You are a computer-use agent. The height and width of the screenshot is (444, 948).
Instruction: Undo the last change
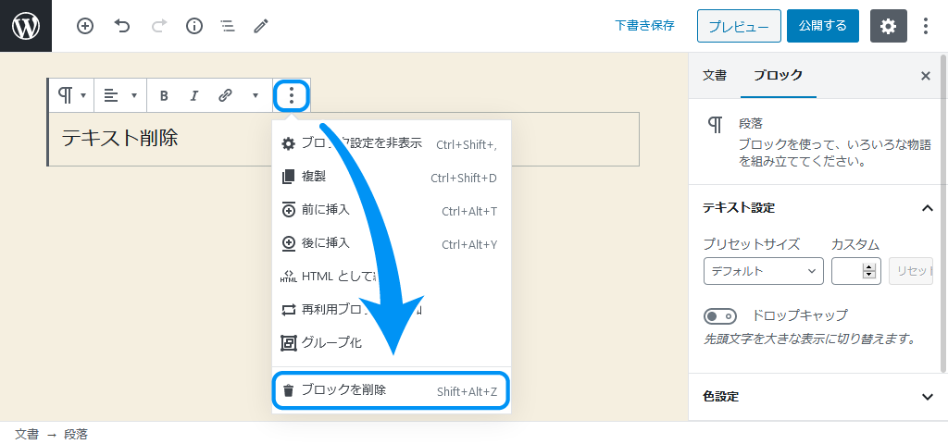point(122,26)
